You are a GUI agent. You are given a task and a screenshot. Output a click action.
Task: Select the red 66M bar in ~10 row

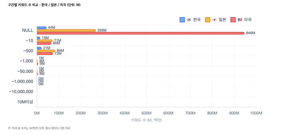point(44,43)
